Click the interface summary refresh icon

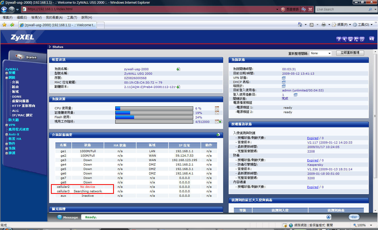tap(218, 135)
